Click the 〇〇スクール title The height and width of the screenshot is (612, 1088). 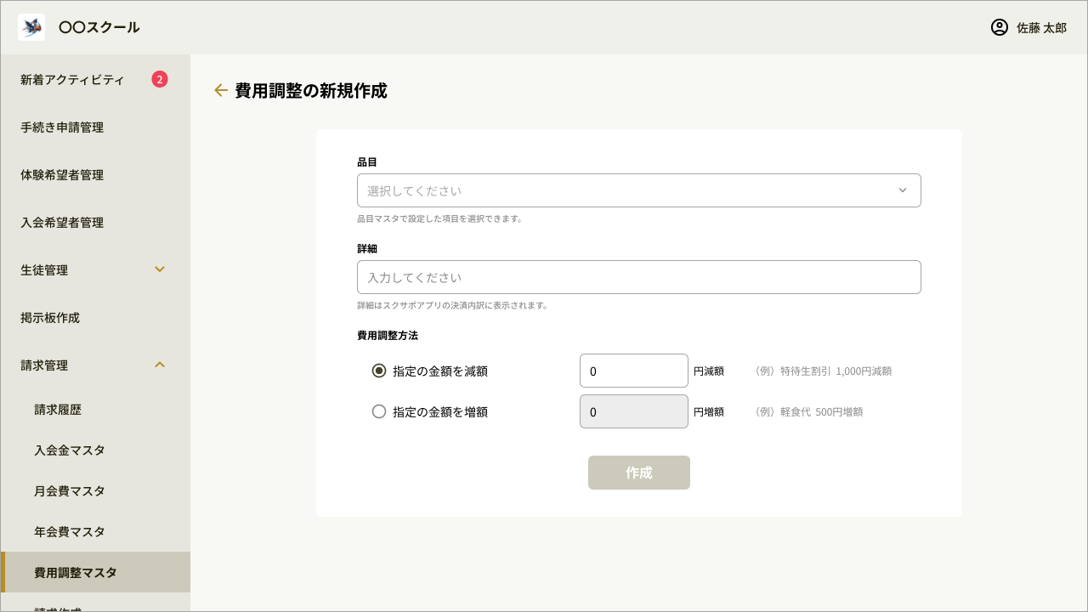[x=99, y=27]
